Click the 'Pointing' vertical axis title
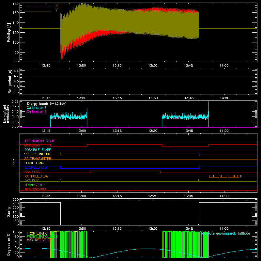This screenshot has height=261, width=261. pyautogui.click(x=9, y=32)
